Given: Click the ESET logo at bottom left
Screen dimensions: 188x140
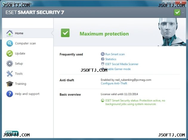Looking at the screenshot, I should click(12, 133).
